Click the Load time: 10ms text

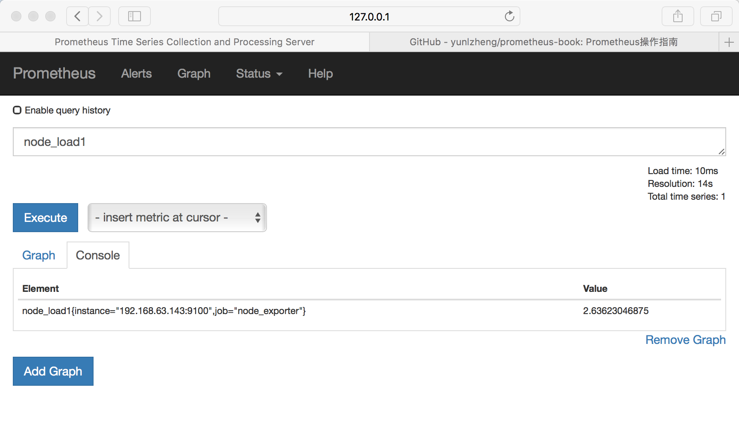pyautogui.click(x=683, y=171)
